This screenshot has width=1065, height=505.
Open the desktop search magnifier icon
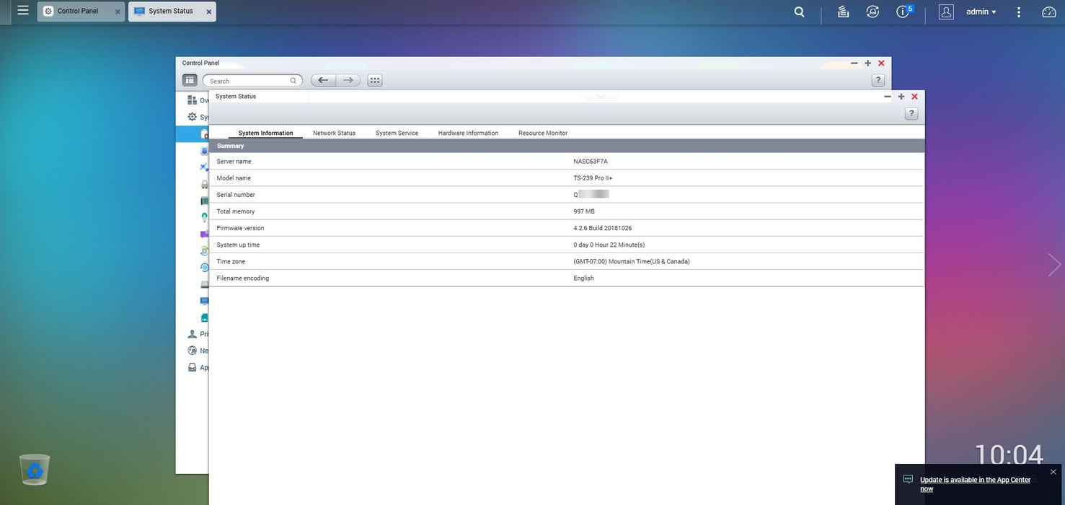click(799, 12)
